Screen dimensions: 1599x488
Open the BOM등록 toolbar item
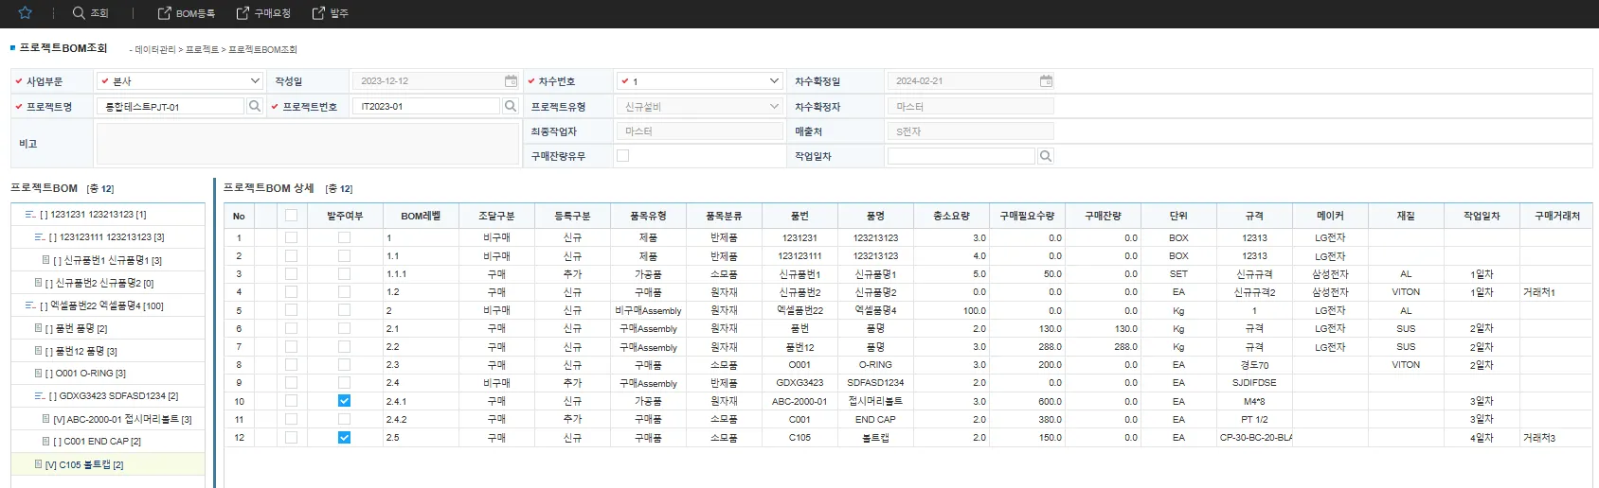click(x=186, y=13)
